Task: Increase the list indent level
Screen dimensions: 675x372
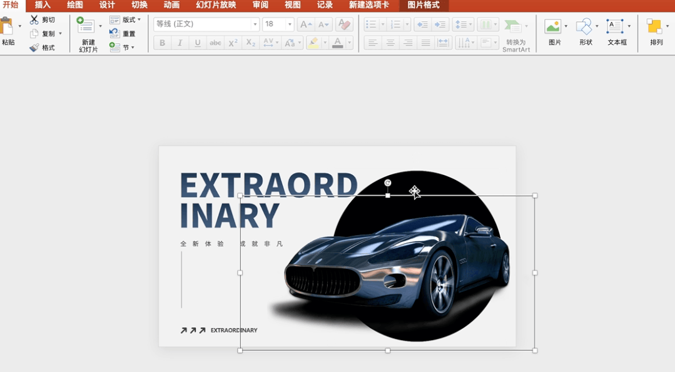Action: (440, 24)
